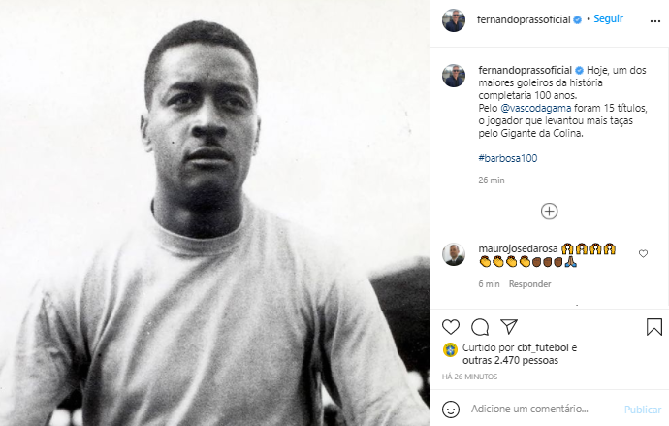Open mauro.josedarosa's profile avatar
669x426 pixels.
[454, 254]
